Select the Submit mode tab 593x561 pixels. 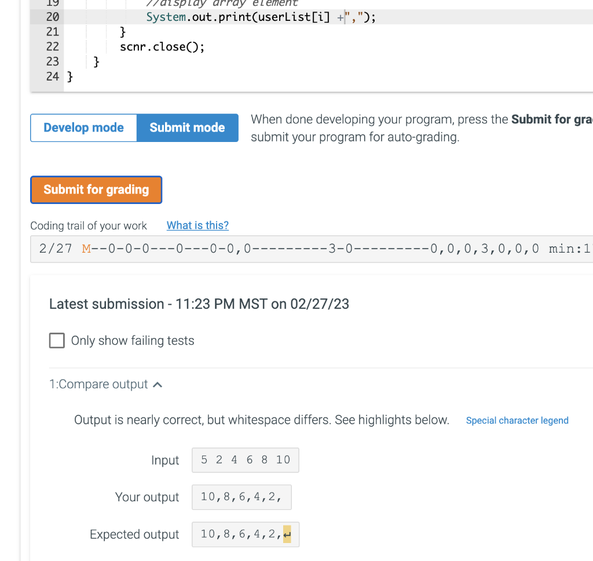(187, 128)
